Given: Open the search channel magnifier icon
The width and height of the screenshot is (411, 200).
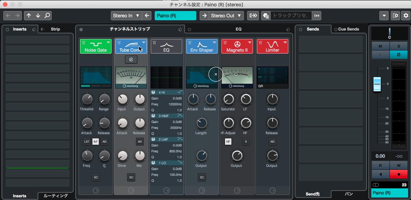Looking at the screenshot, I should pyautogui.click(x=47, y=16).
